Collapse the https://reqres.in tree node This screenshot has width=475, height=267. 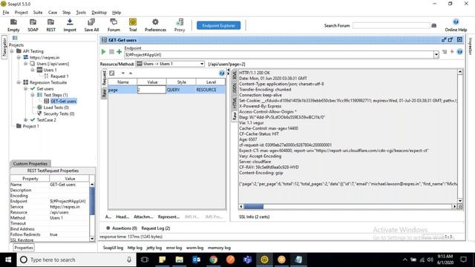tap(19, 58)
